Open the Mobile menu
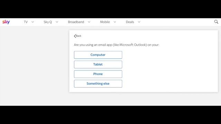Viewport: 221px width, 124px height. click(x=105, y=22)
